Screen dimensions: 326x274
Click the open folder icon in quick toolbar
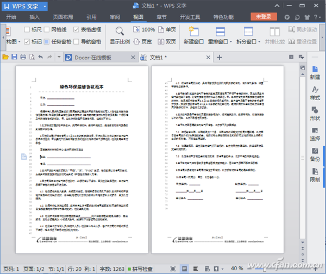tap(5, 57)
